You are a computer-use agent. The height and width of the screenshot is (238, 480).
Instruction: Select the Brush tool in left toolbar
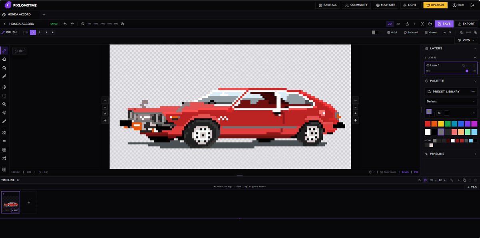pyautogui.click(x=4, y=50)
